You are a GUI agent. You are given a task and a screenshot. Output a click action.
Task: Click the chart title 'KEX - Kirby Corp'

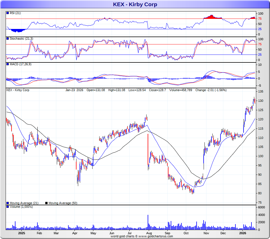(x=135, y=4)
